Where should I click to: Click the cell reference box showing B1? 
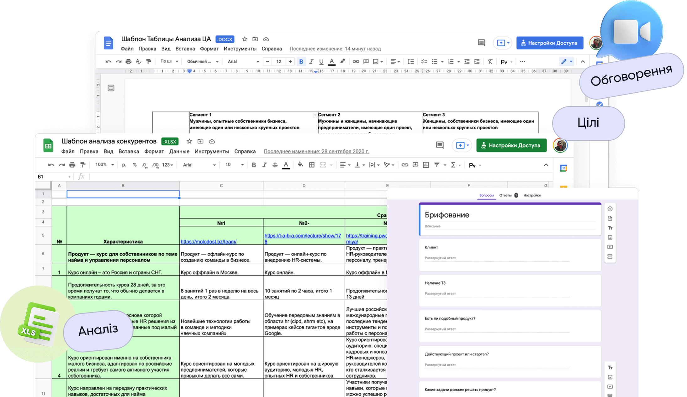[54, 177]
